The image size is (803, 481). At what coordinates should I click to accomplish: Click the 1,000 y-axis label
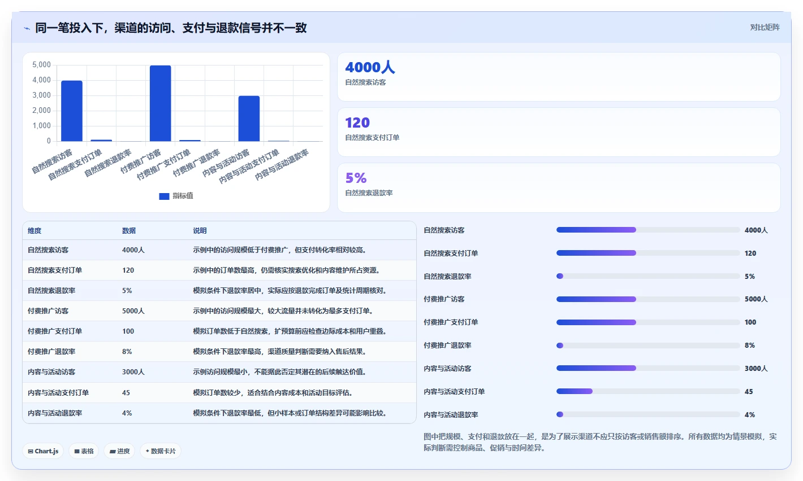click(42, 126)
